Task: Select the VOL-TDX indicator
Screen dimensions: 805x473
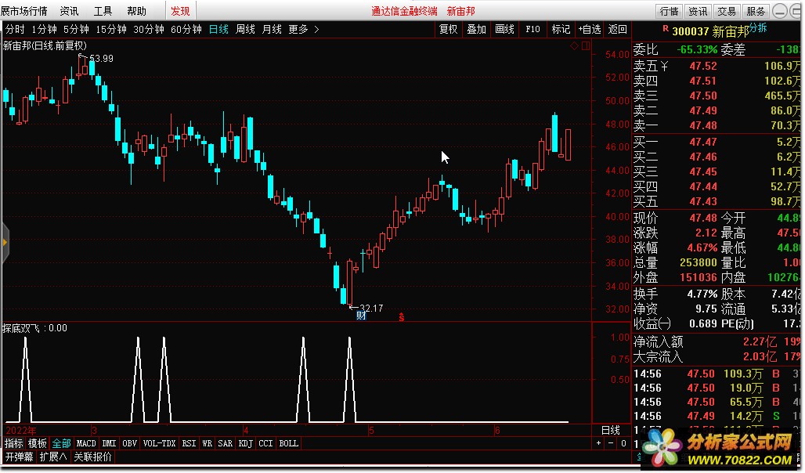Action: coord(159,443)
